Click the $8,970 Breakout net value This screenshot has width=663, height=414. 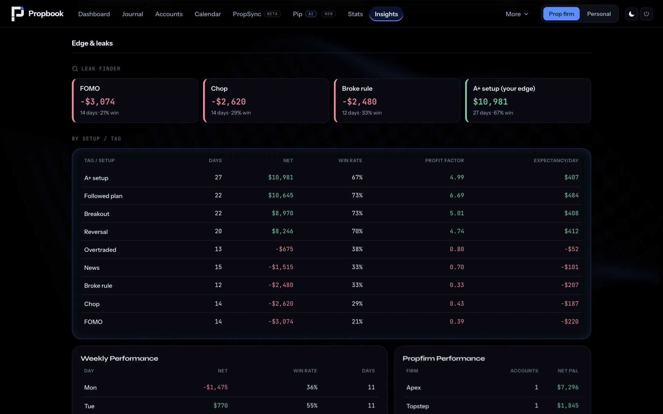[x=282, y=213]
